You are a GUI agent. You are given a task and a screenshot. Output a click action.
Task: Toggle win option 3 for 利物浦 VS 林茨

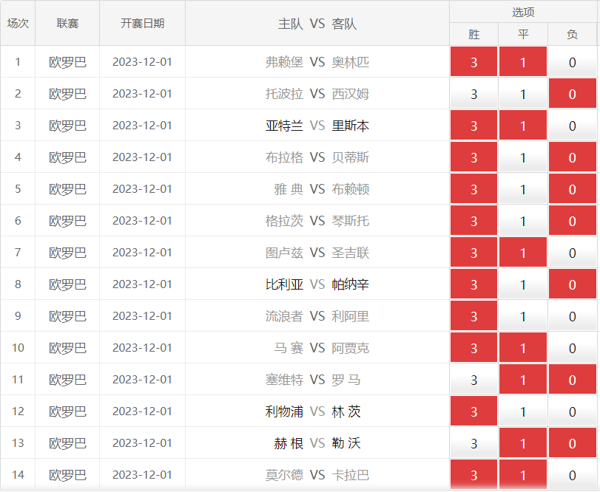473,411
